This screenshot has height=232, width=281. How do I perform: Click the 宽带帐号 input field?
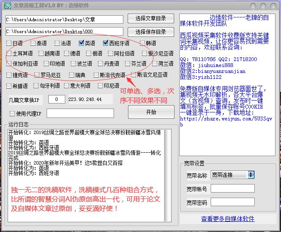(233, 188)
